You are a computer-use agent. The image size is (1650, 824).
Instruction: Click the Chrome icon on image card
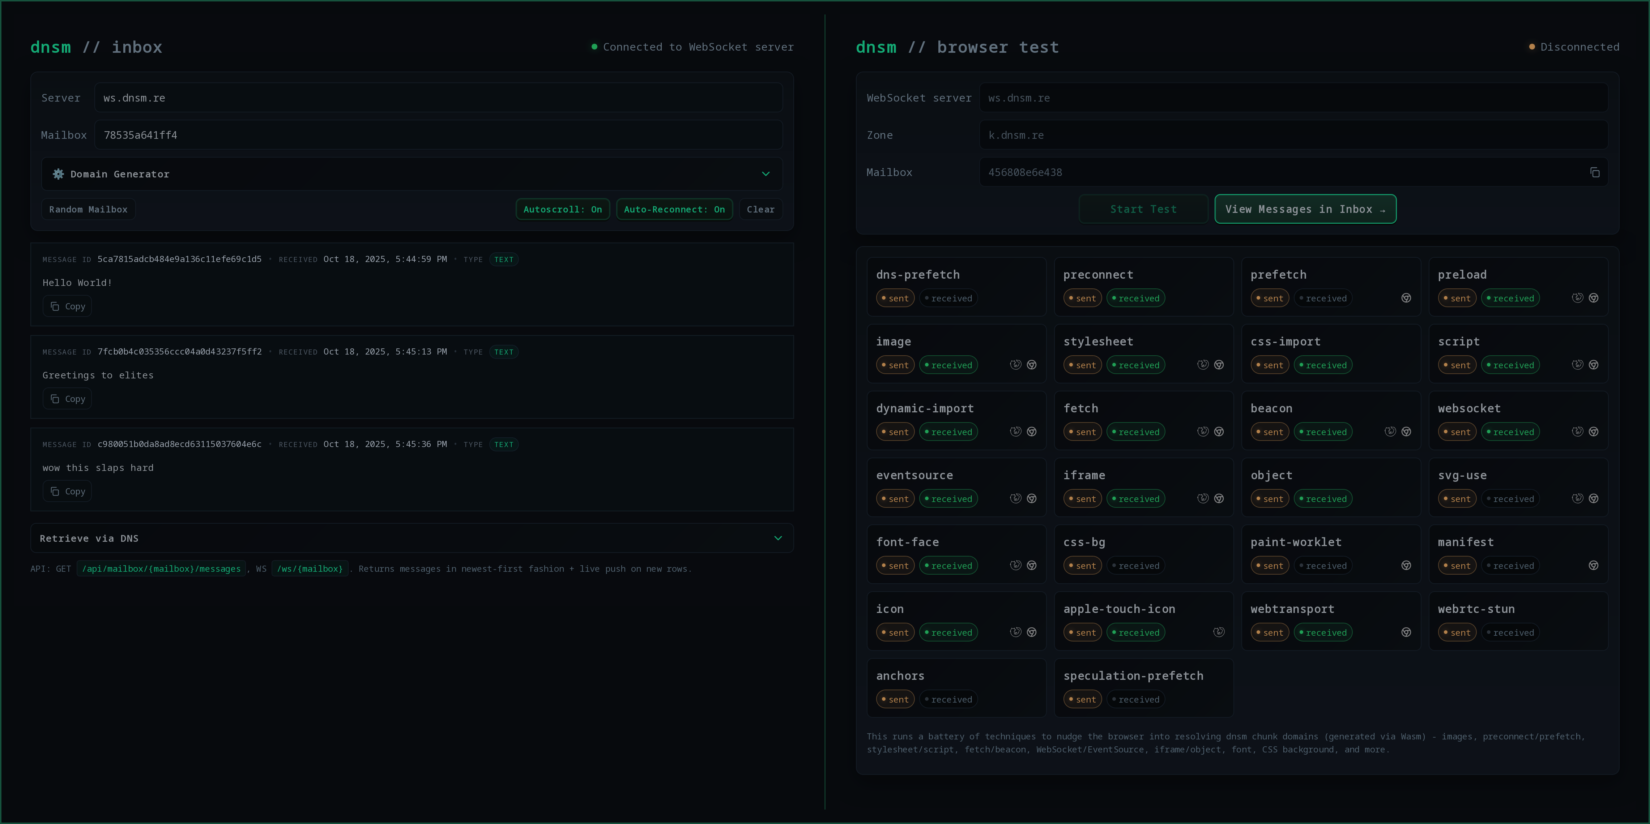[x=1031, y=365]
